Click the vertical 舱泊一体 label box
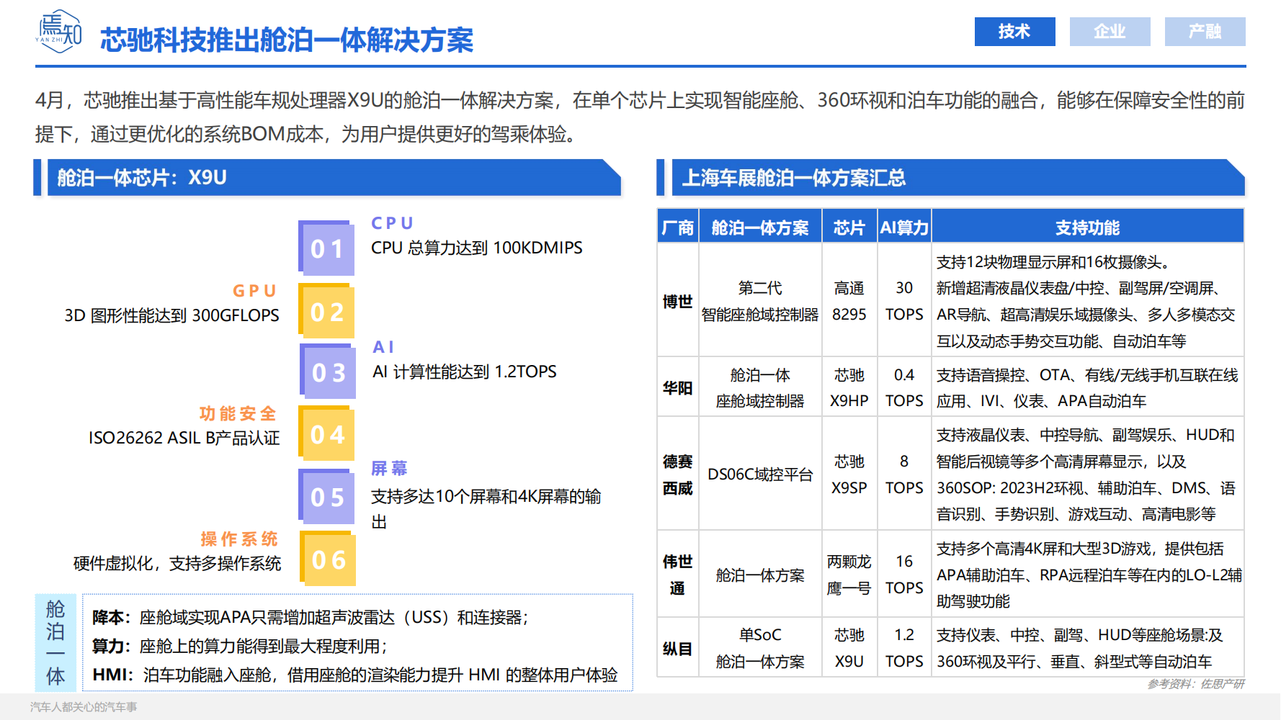 pyautogui.click(x=56, y=642)
